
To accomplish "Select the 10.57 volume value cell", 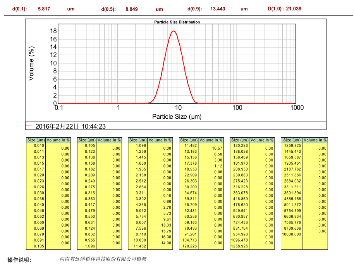I will click(x=217, y=148).
